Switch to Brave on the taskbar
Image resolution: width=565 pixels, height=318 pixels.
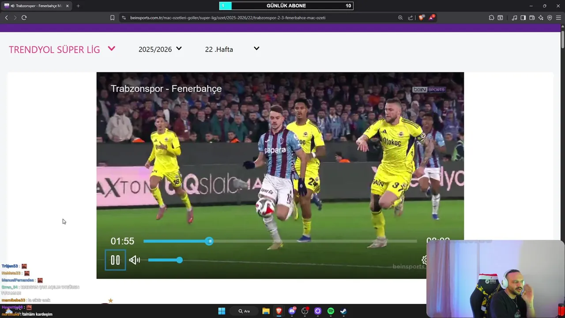pyautogui.click(x=279, y=311)
